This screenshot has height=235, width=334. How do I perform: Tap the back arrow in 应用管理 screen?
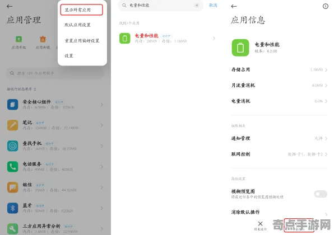tap(10, 6)
